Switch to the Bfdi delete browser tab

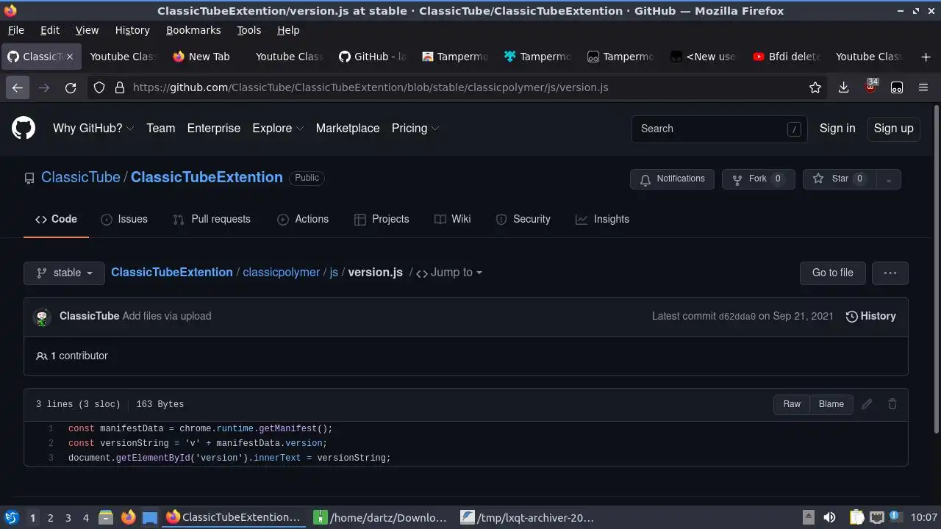coord(787,57)
